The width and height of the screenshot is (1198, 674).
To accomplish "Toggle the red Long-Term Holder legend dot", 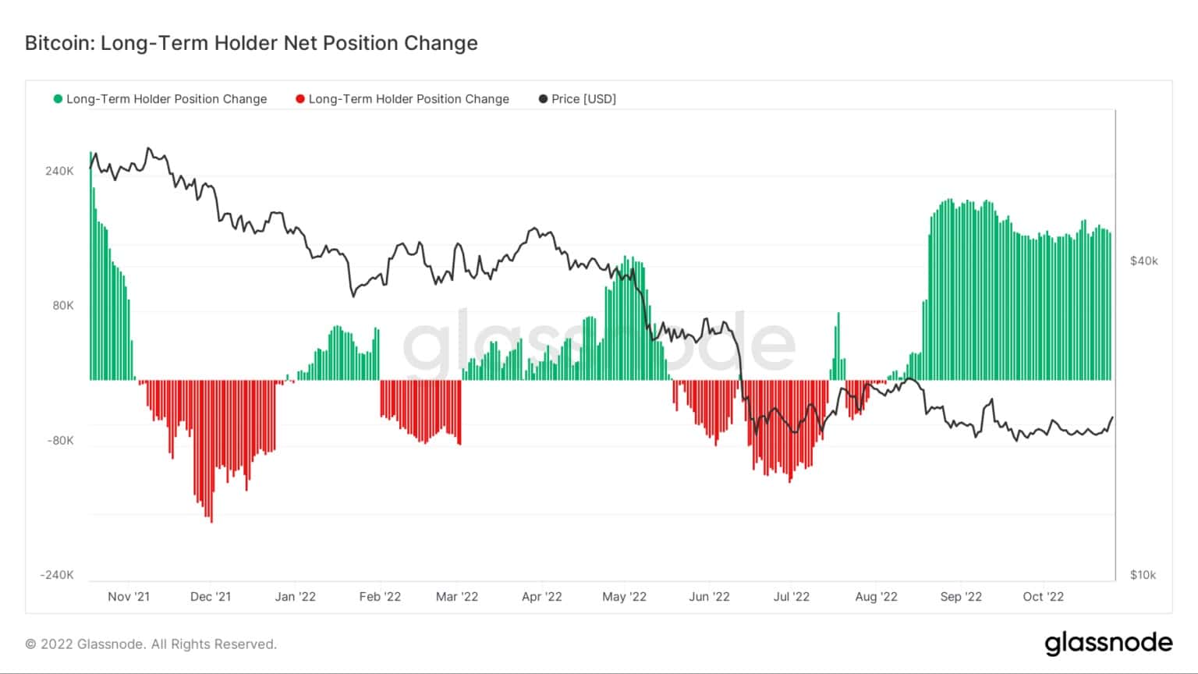I will (x=300, y=99).
